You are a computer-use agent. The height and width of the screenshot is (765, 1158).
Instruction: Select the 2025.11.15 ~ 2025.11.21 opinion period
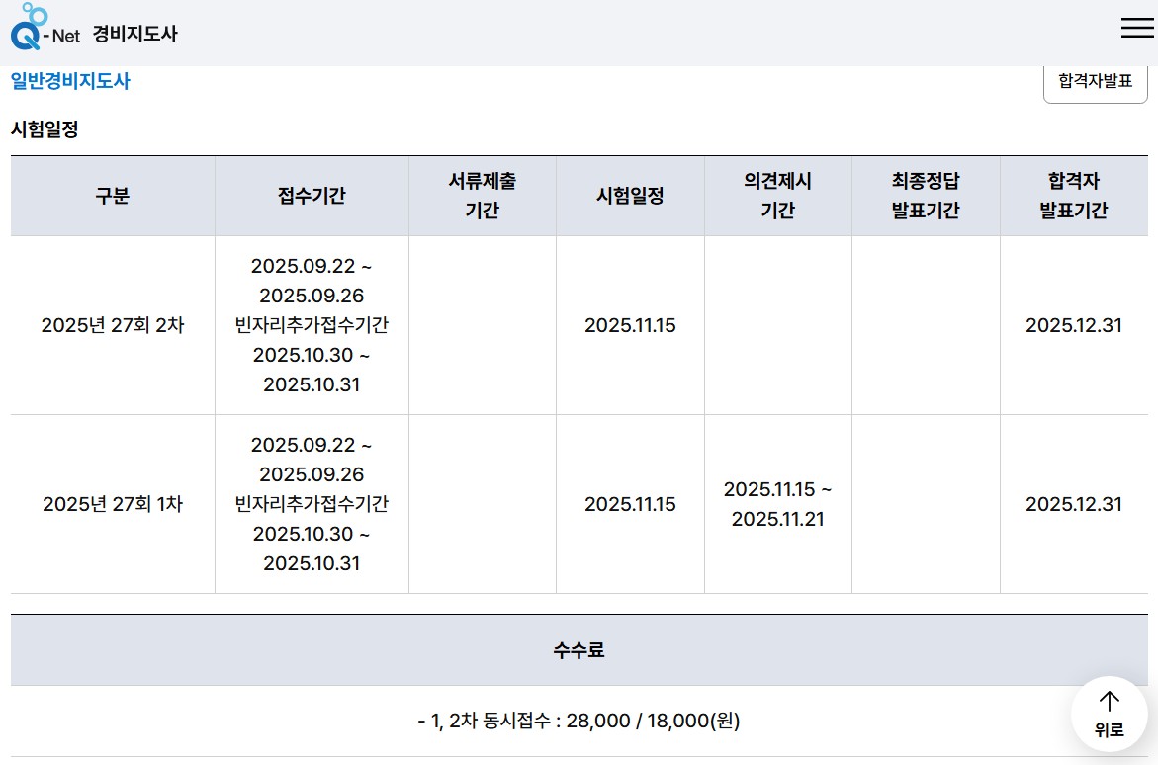pyautogui.click(x=777, y=504)
